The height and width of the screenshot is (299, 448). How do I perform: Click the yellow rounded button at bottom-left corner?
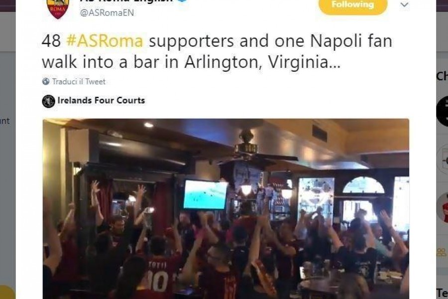(x=7, y=292)
